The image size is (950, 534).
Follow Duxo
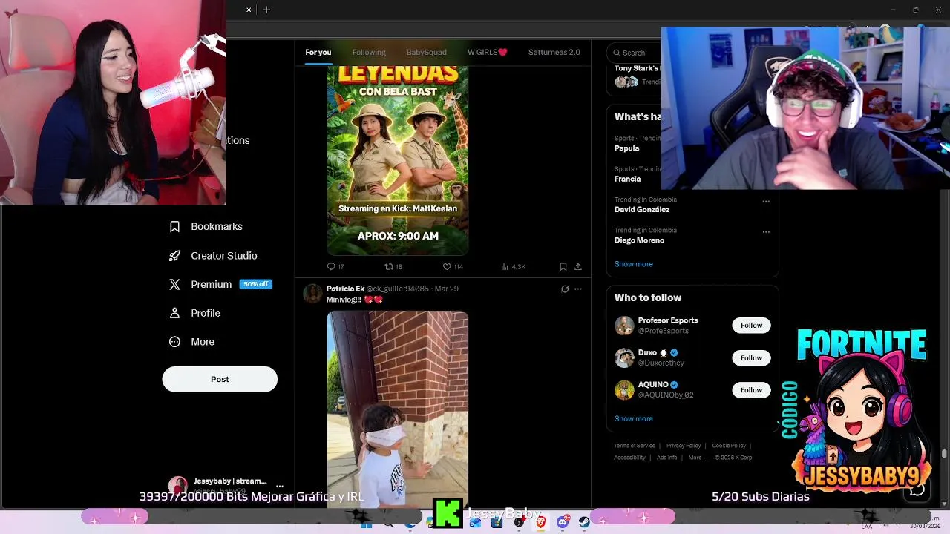tap(751, 357)
